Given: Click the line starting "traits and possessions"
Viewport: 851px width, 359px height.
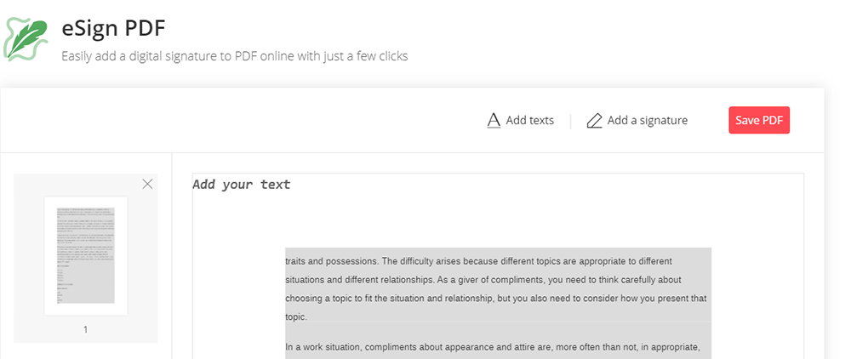Looking at the screenshot, I should (478, 260).
